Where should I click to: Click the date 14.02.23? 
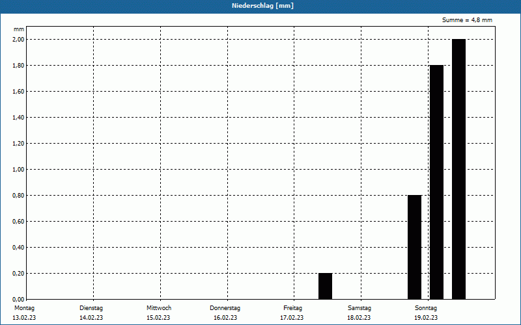coord(91,318)
